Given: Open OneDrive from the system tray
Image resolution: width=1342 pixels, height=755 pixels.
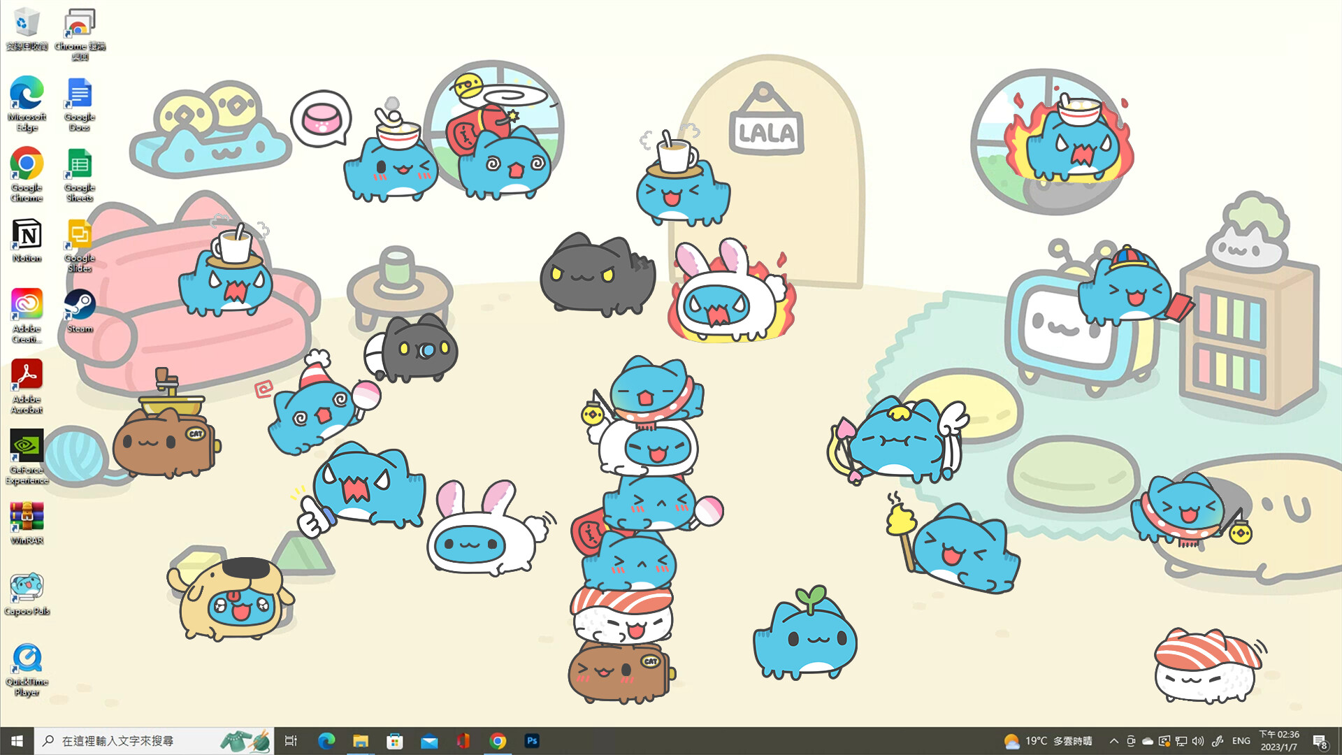Looking at the screenshot, I should coord(1147,740).
